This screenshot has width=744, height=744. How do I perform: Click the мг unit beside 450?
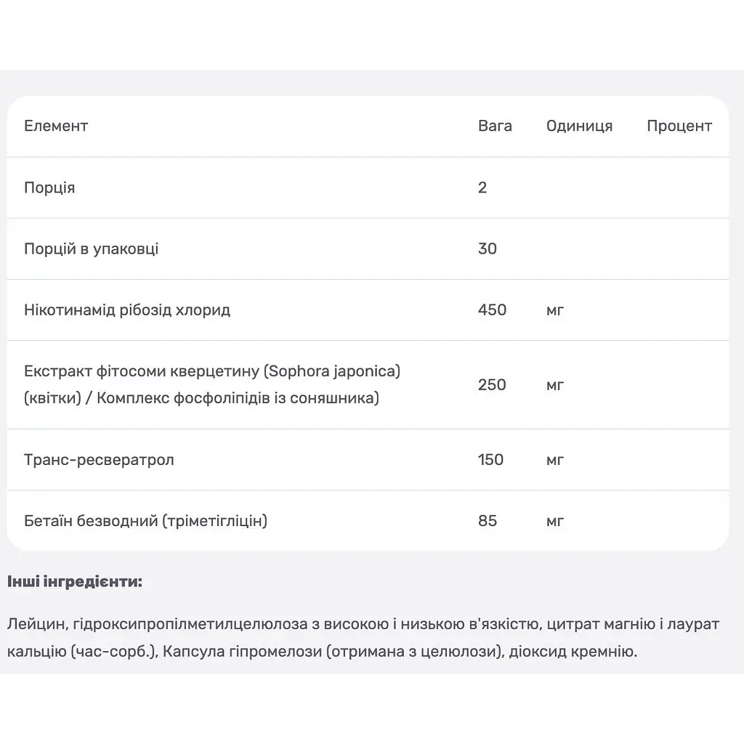(554, 311)
